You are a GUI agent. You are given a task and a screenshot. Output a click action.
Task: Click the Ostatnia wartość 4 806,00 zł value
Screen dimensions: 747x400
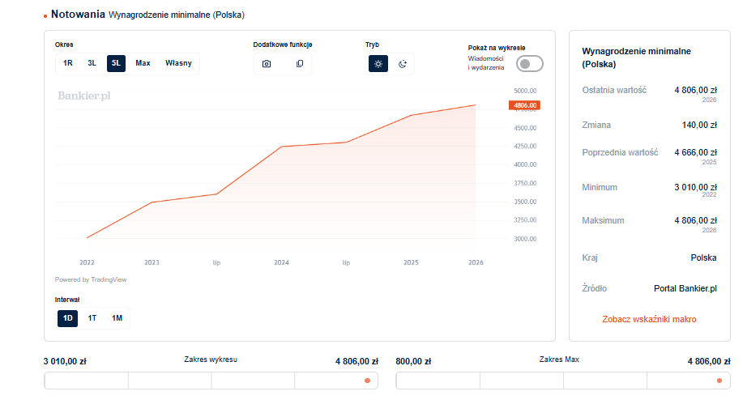pos(695,90)
